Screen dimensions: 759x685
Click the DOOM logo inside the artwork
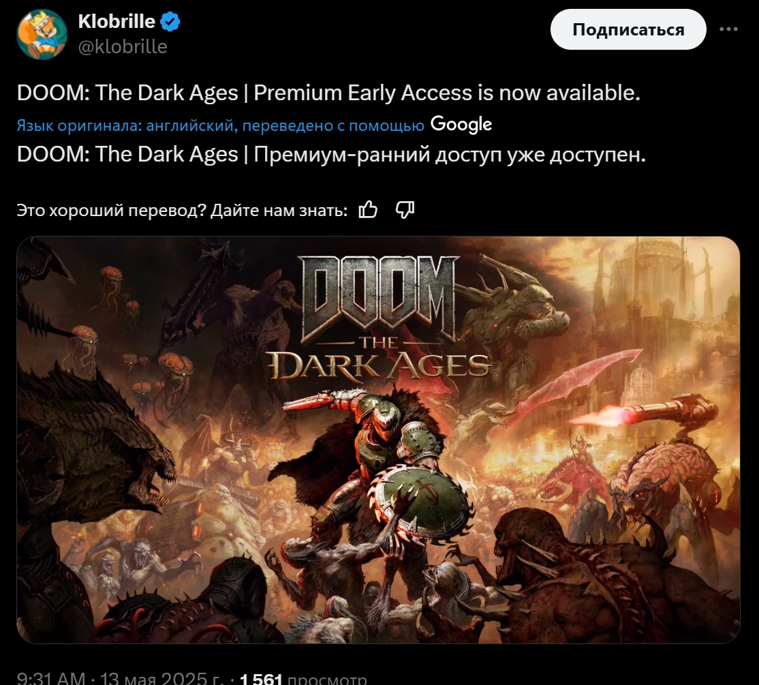379,299
